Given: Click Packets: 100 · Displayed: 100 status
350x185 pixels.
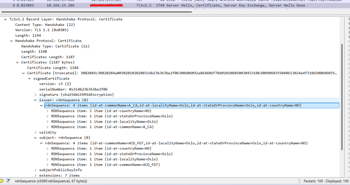Looking at the screenshot, I should [326, 181].
